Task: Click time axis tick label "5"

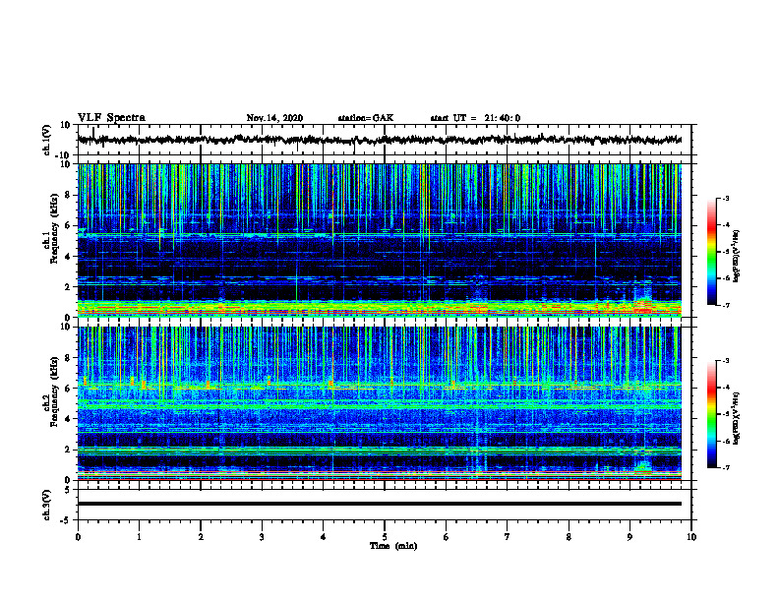Action: click(x=385, y=537)
